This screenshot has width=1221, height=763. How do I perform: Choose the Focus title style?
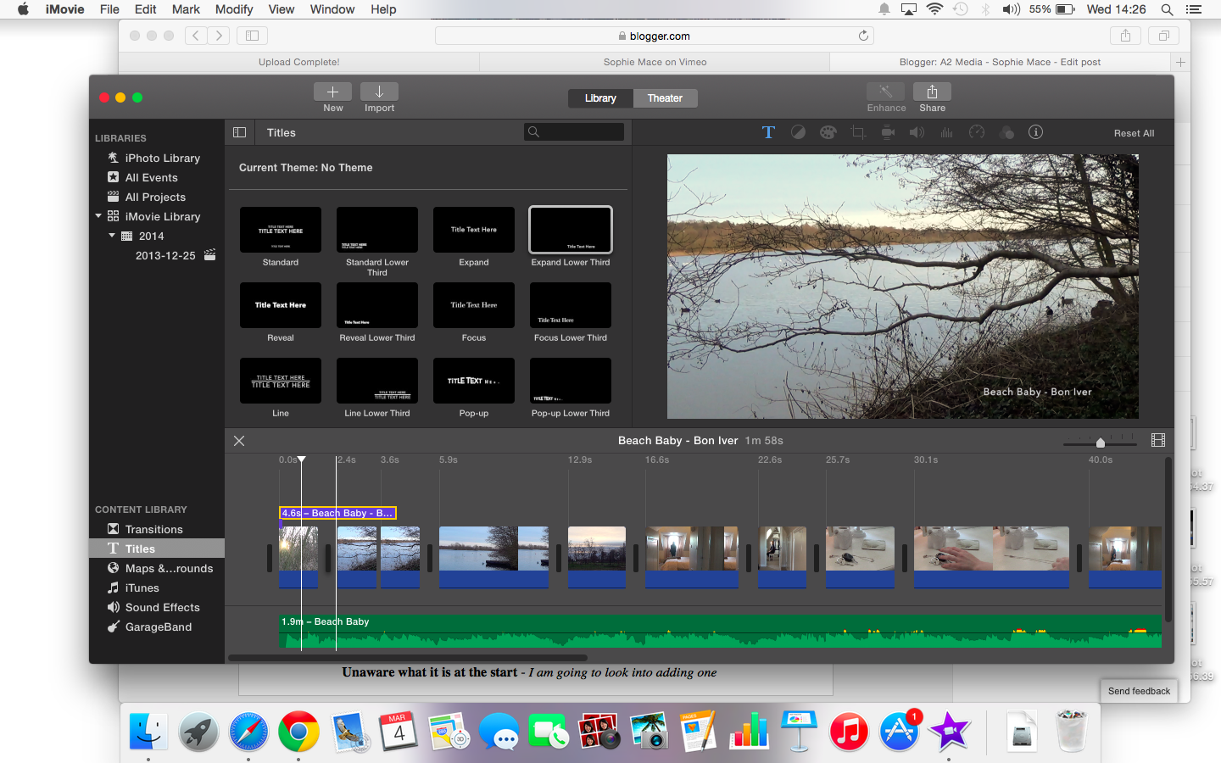pos(474,305)
